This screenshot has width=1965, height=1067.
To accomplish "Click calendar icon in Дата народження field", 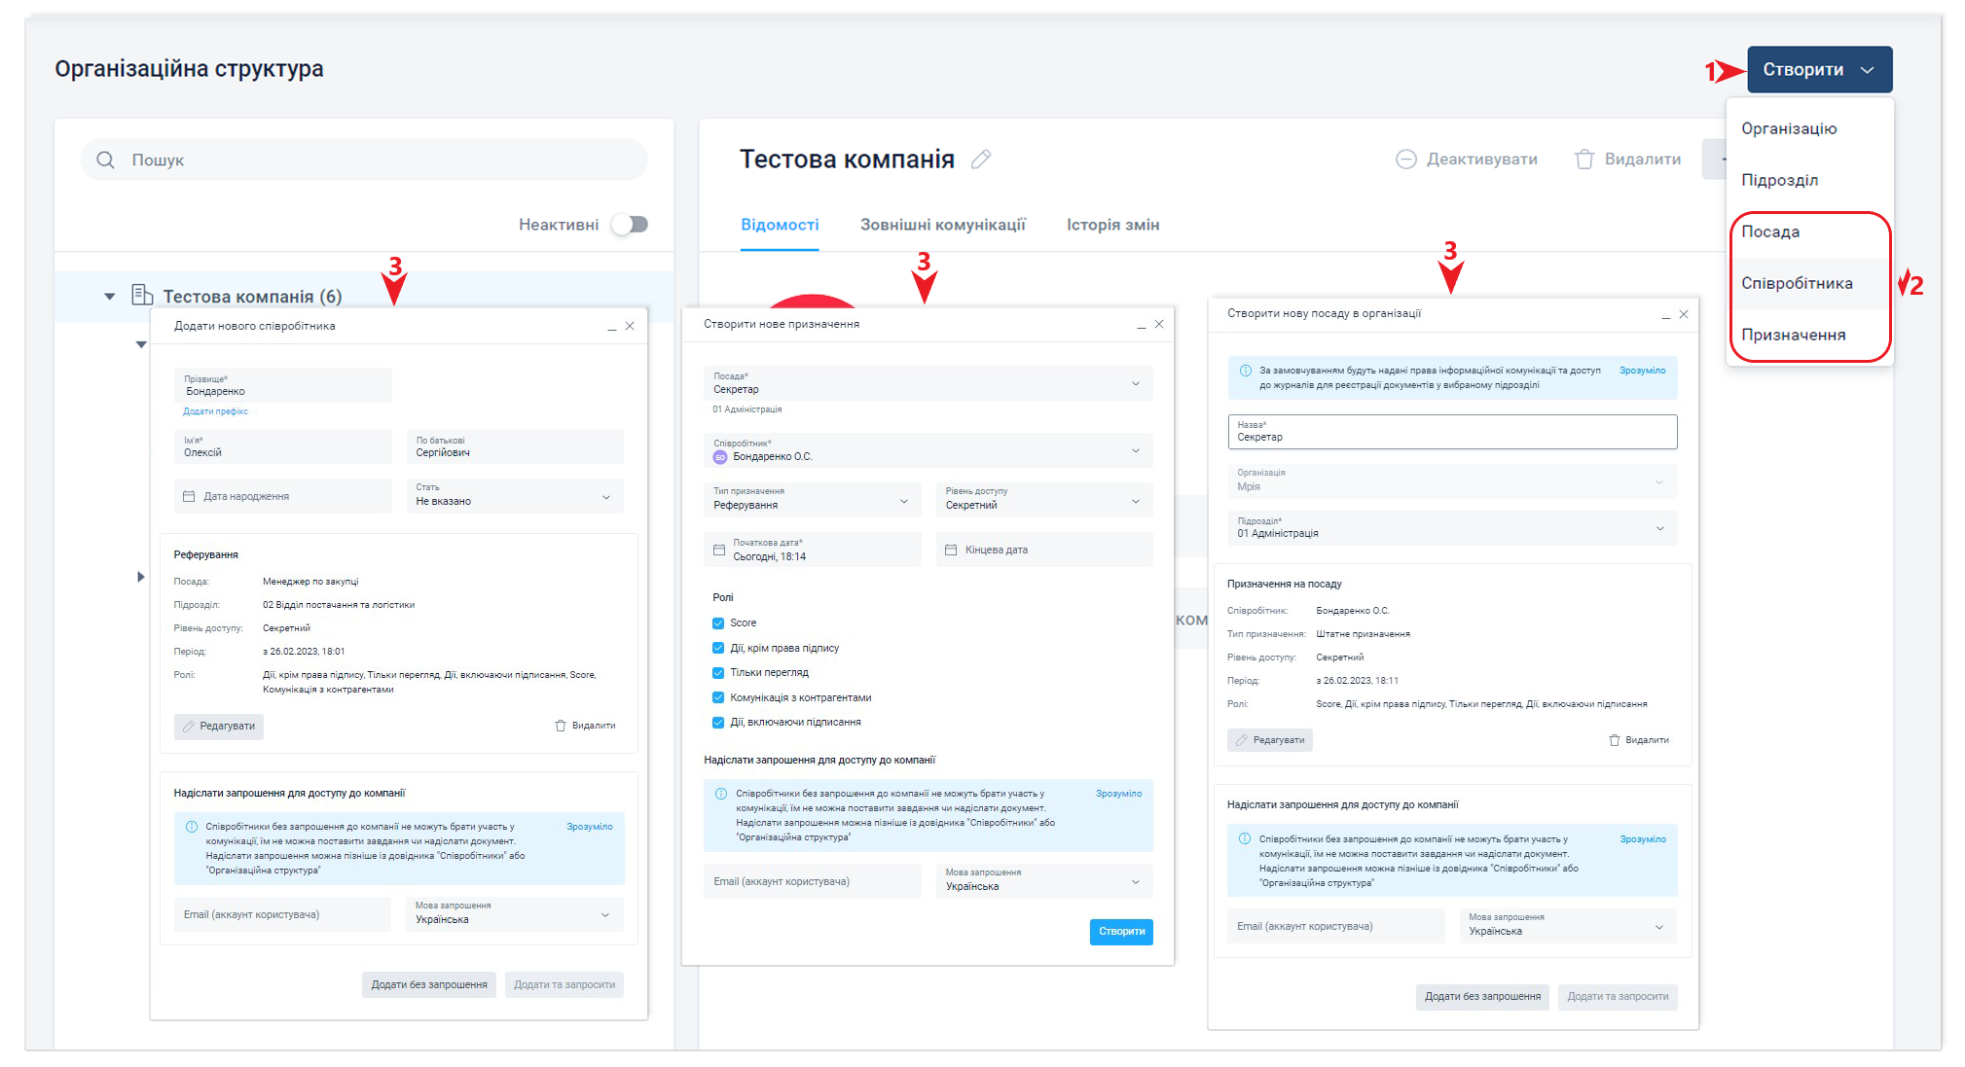I will [189, 496].
